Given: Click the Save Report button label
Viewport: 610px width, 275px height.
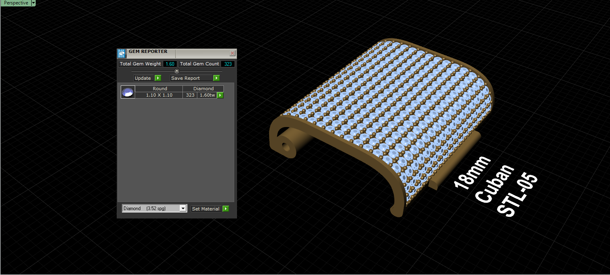Looking at the screenshot, I should click(x=186, y=78).
